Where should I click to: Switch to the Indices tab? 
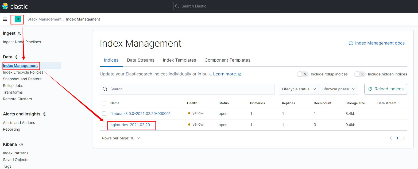click(x=111, y=60)
